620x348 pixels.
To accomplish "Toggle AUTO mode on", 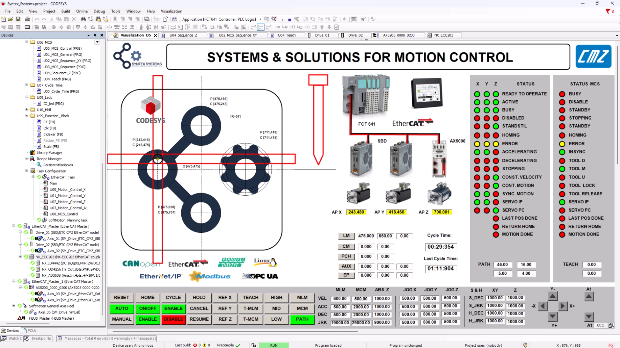I will tap(121, 308).
